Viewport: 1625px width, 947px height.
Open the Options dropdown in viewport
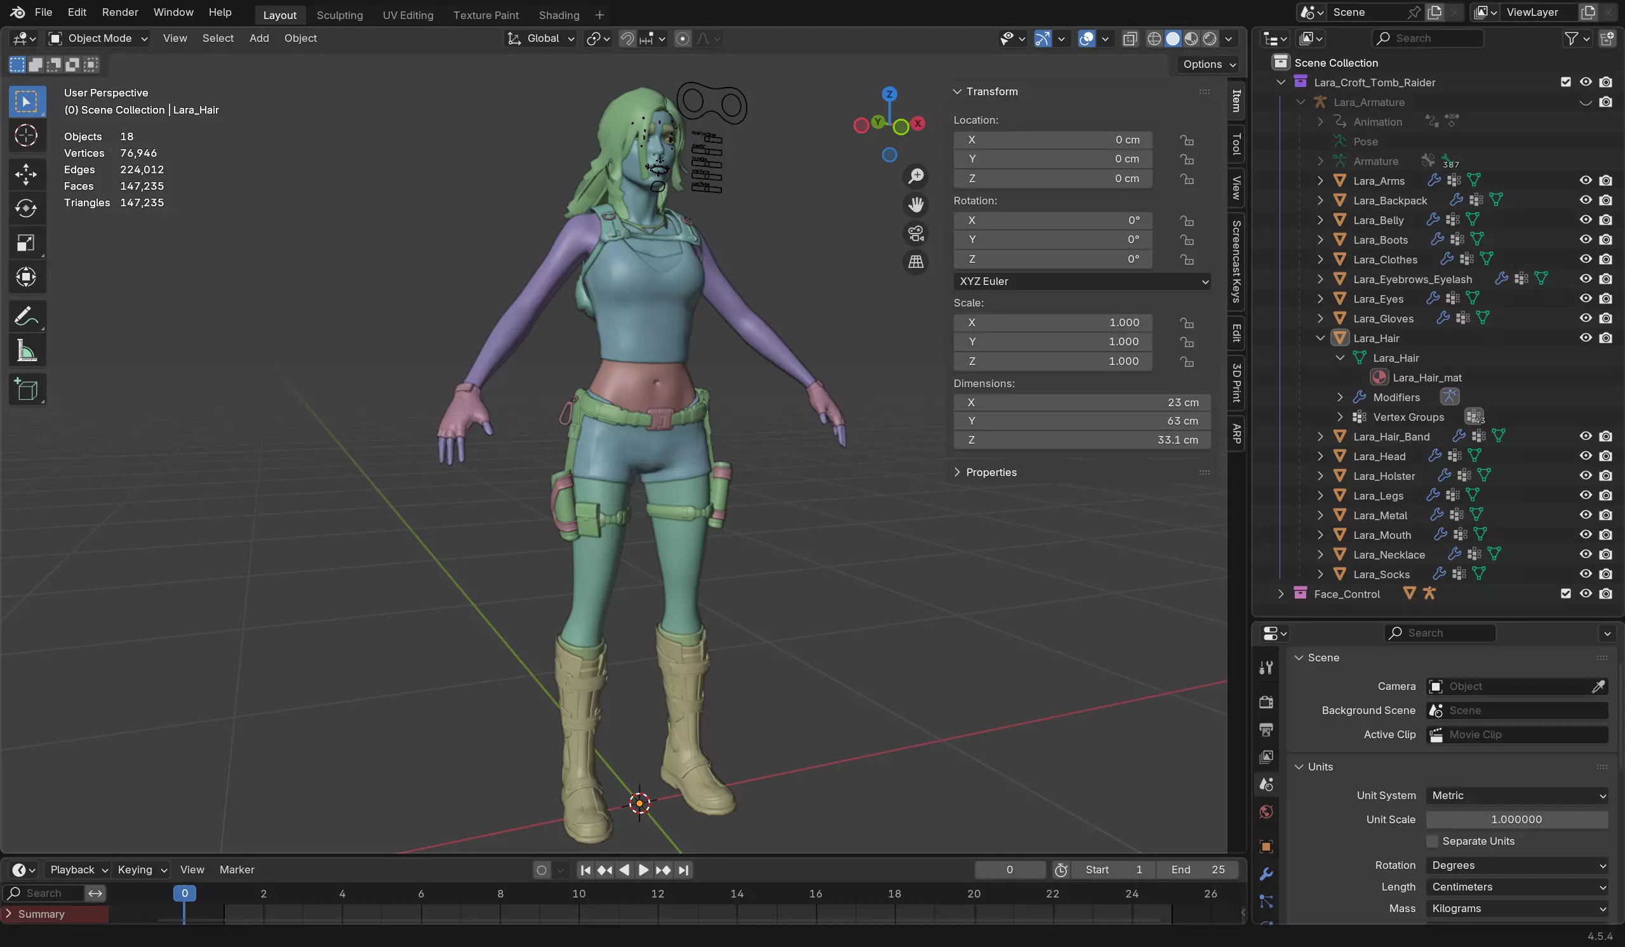tap(1208, 65)
